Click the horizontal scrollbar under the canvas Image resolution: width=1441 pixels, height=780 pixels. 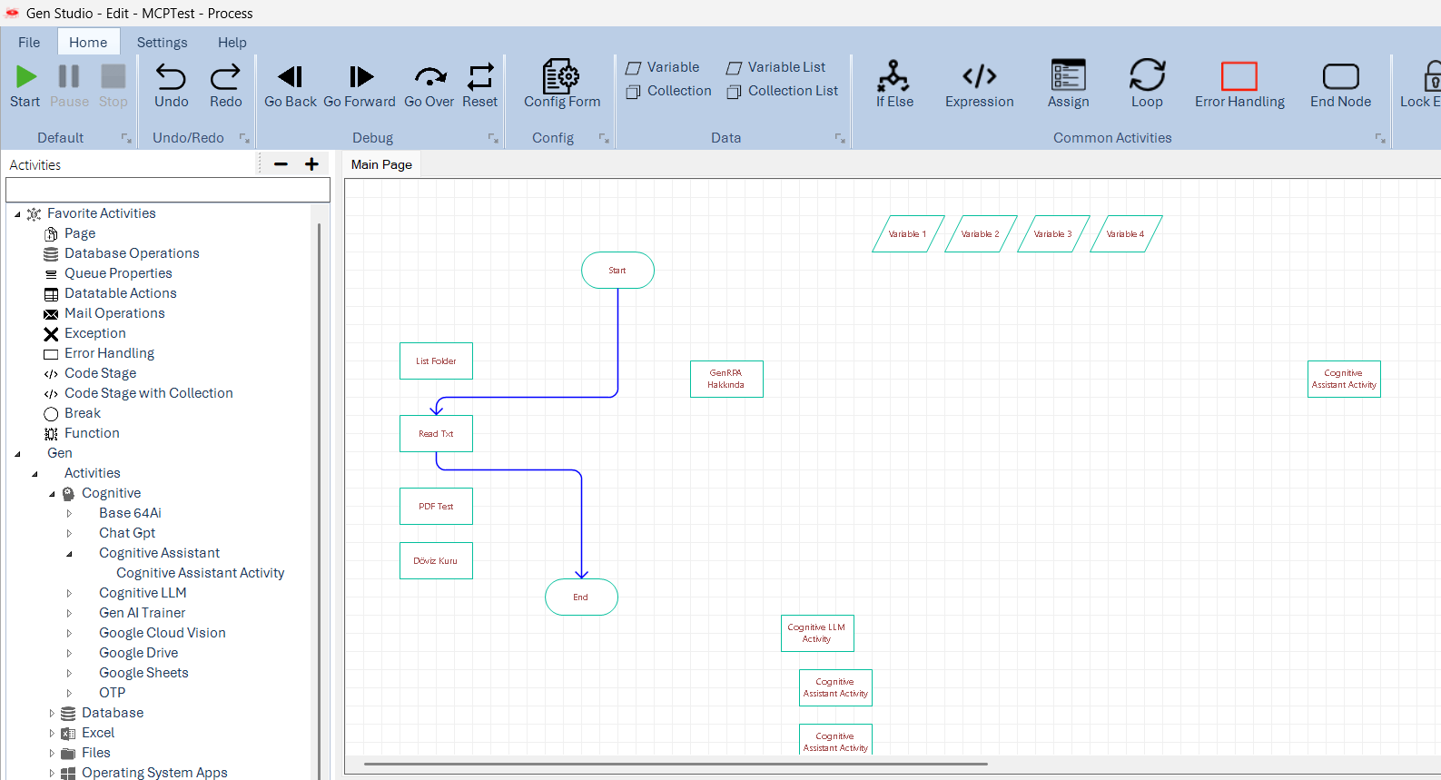[676, 765]
